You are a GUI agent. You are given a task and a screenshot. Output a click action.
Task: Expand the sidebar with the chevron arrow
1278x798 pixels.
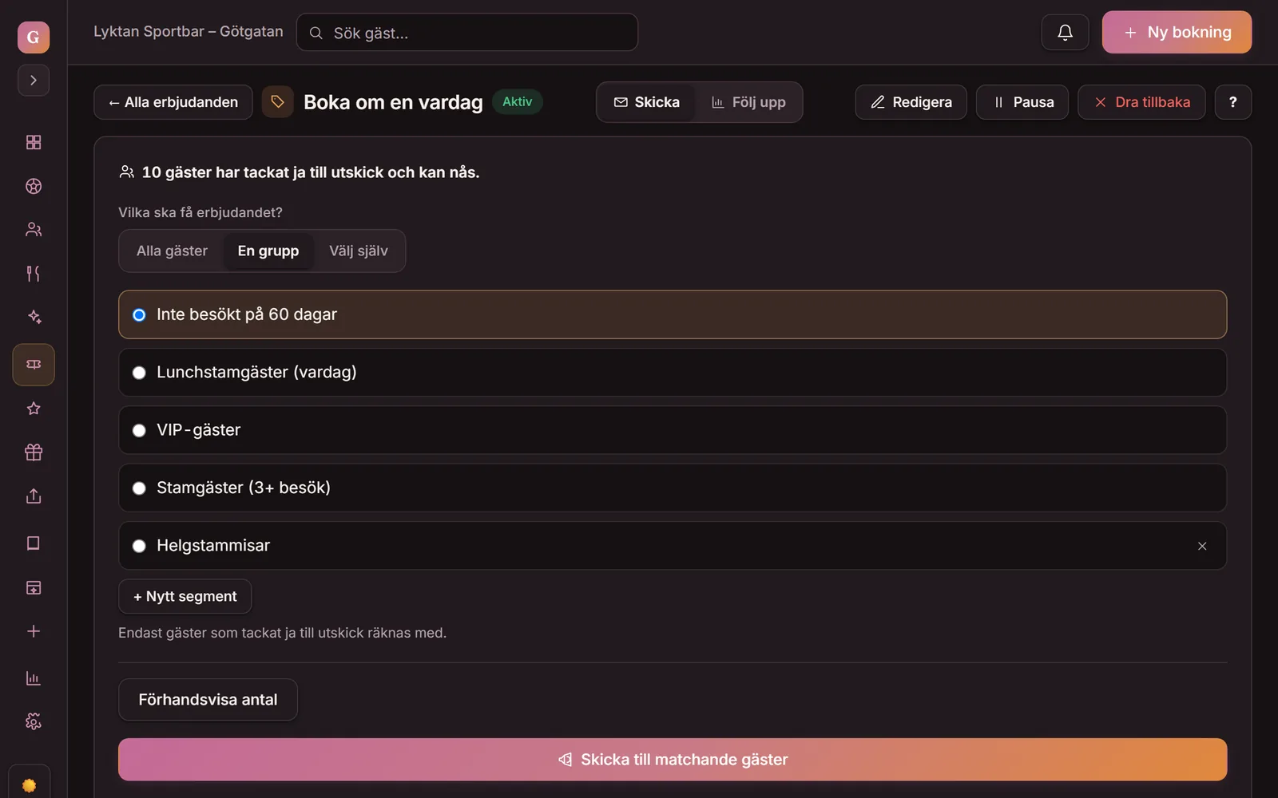point(34,80)
